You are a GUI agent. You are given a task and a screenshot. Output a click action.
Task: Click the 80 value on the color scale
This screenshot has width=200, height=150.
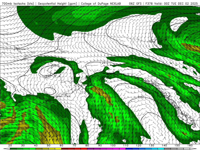(x=87, y=145)
